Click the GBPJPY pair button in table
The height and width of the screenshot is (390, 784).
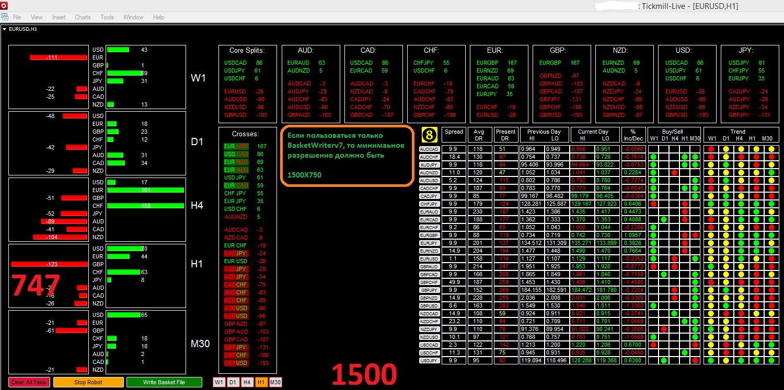tap(430, 290)
